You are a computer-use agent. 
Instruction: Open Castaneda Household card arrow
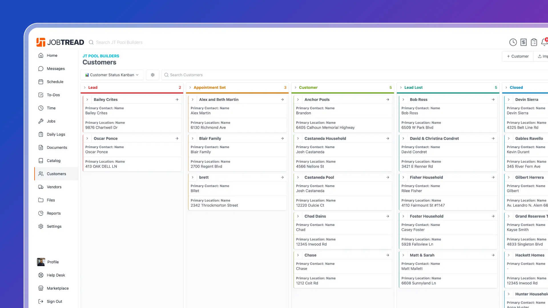388,138
